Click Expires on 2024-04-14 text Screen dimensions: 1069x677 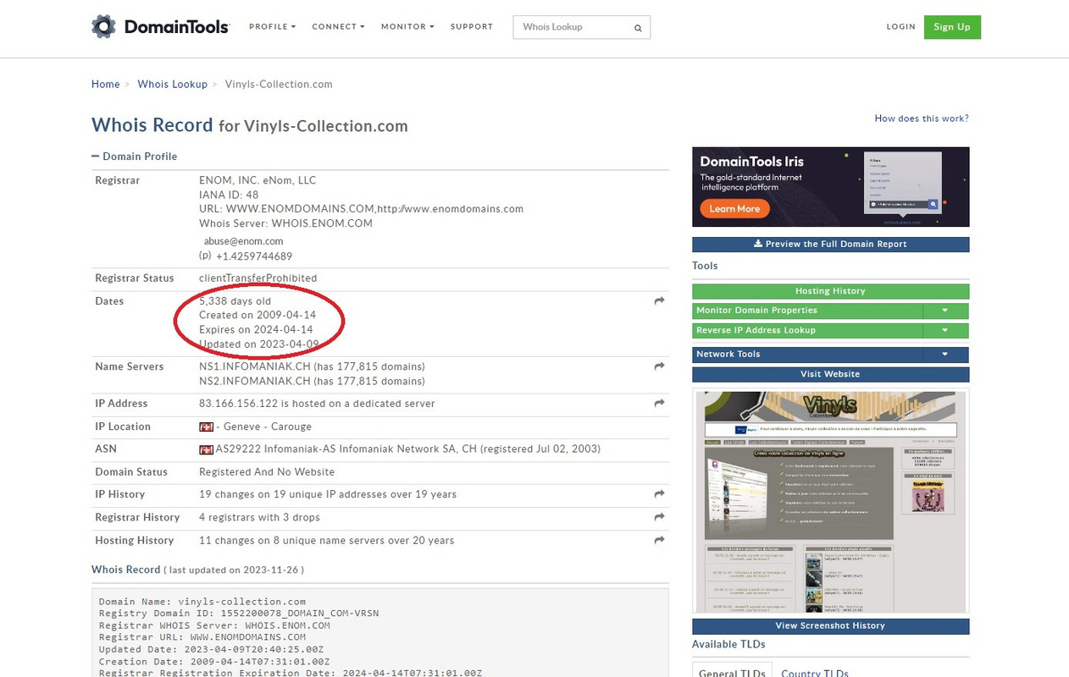256,330
